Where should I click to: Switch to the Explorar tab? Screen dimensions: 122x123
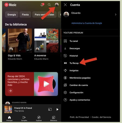coord(39,118)
